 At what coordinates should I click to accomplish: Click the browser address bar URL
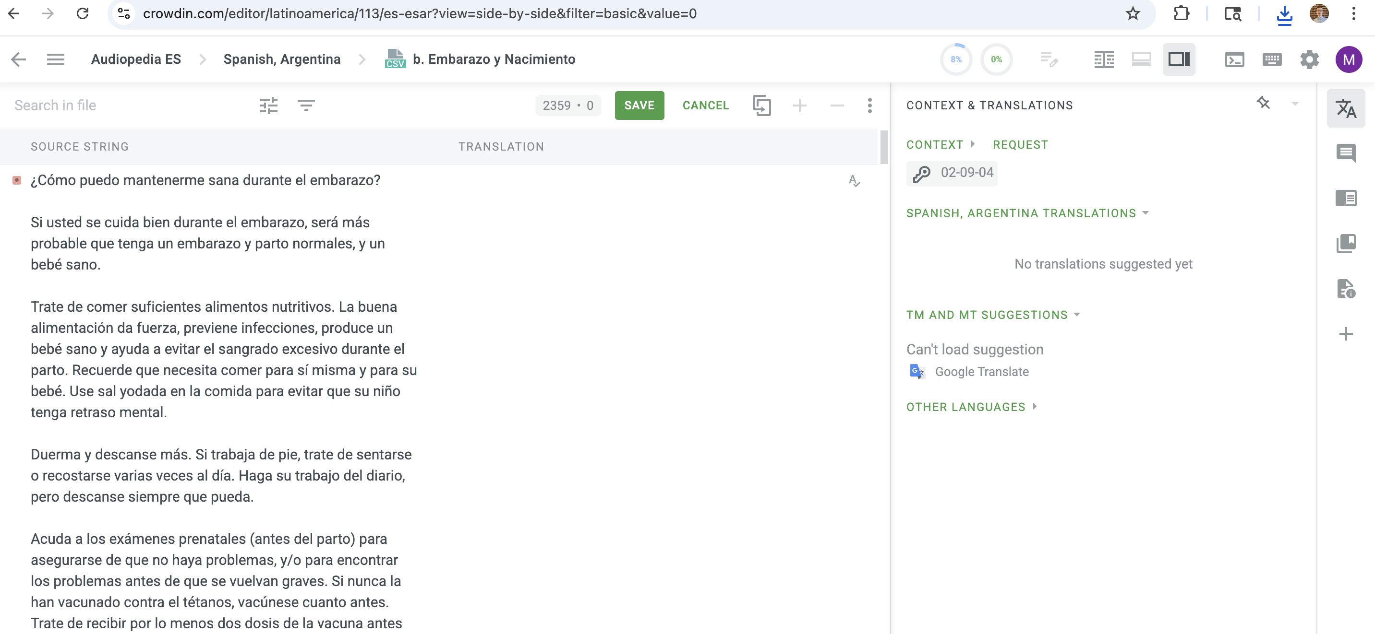pos(420,13)
